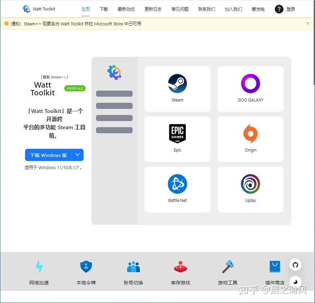Open the 账号切换 feature icon
This screenshot has height=303, width=315.
point(133,267)
